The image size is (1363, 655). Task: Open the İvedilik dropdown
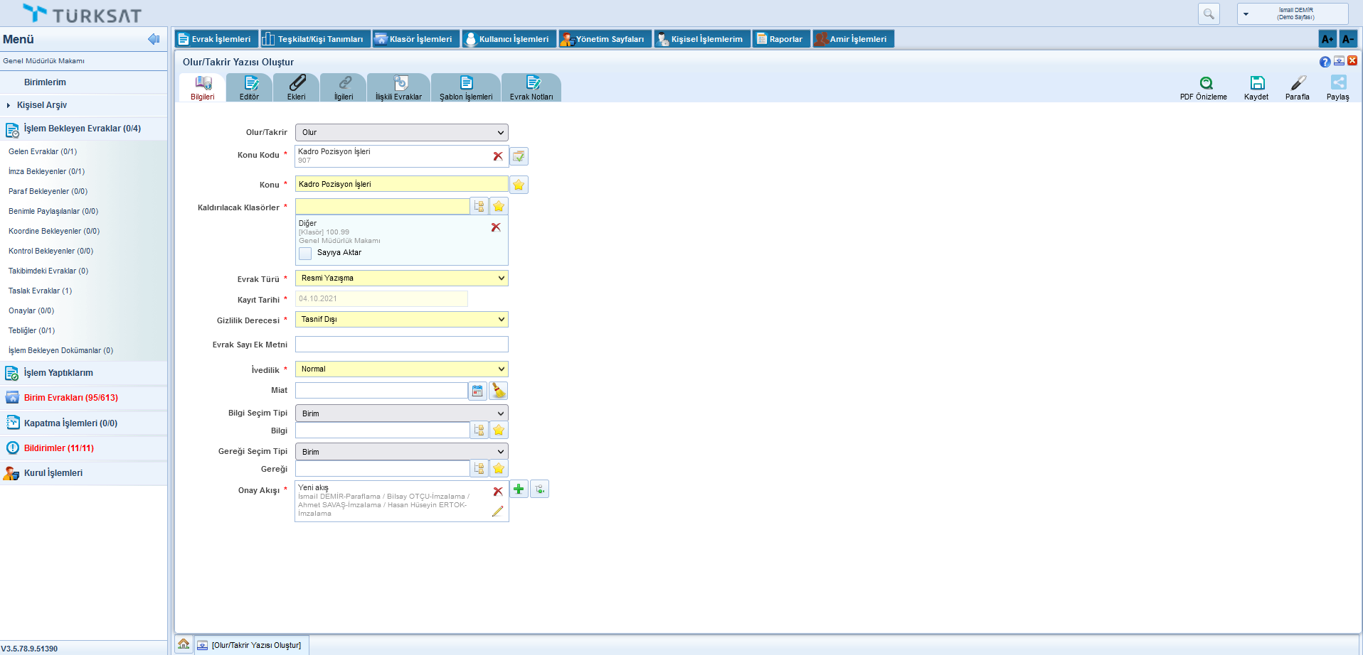402,369
